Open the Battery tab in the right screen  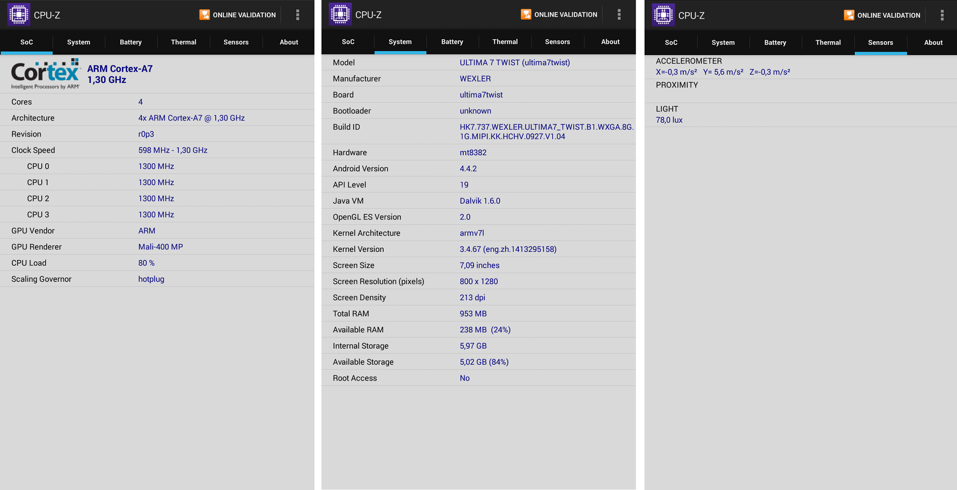(x=775, y=43)
